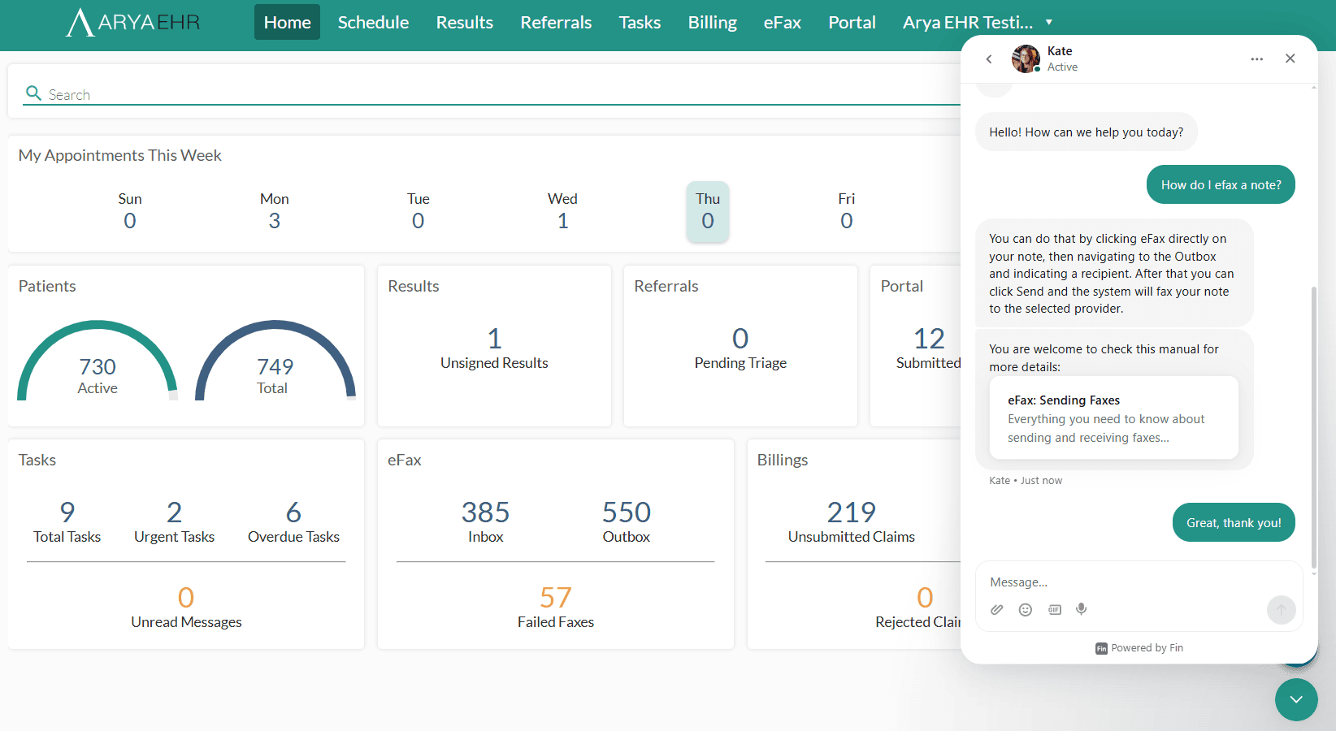Screen dimensions: 1336x731
Task: Click the Billings card heading
Action: (x=783, y=460)
